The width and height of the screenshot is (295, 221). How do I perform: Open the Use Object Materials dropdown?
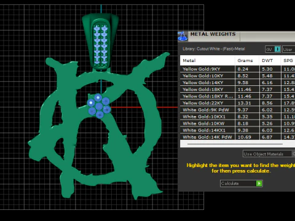(269, 154)
